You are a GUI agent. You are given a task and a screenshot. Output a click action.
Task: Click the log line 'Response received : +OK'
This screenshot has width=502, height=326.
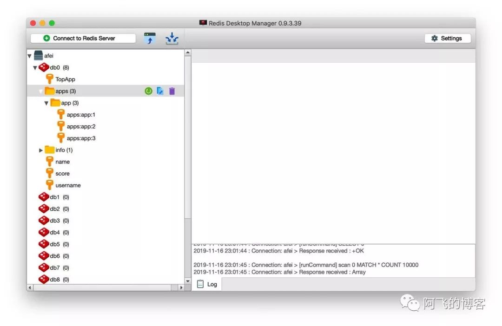278,251
